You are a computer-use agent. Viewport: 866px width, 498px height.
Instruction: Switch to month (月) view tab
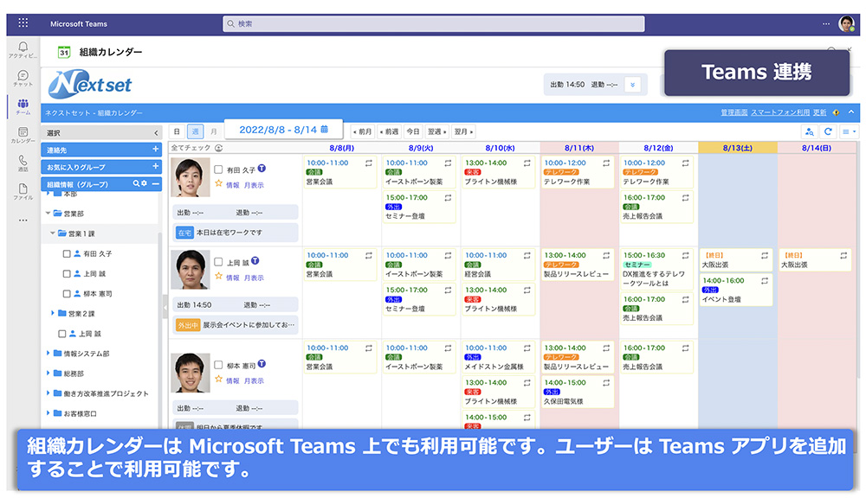tap(214, 131)
